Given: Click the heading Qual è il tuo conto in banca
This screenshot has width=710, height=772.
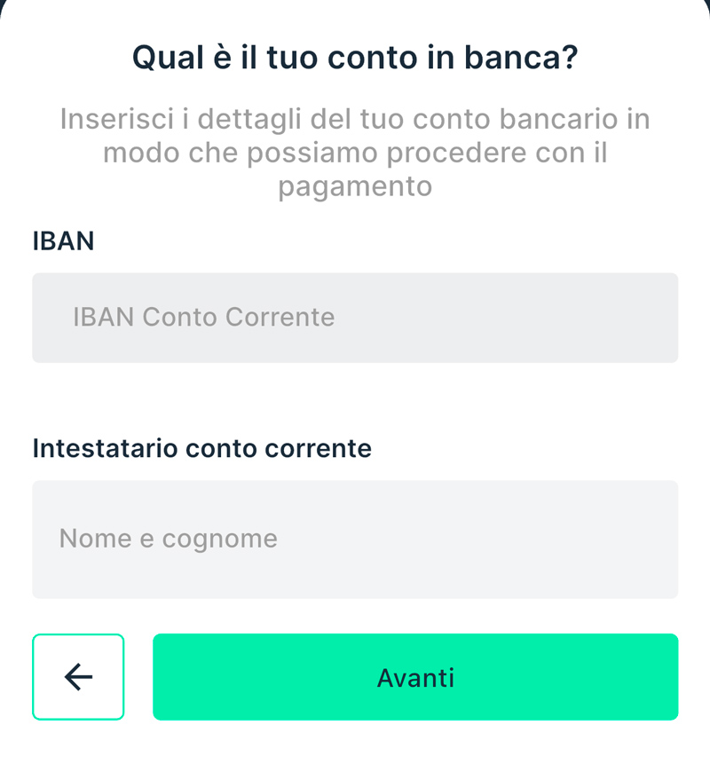Looking at the screenshot, I should [355, 57].
